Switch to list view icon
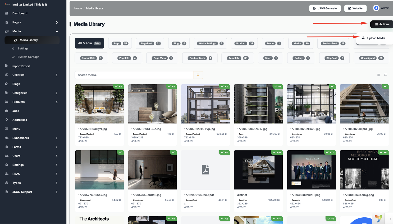 (386, 75)
